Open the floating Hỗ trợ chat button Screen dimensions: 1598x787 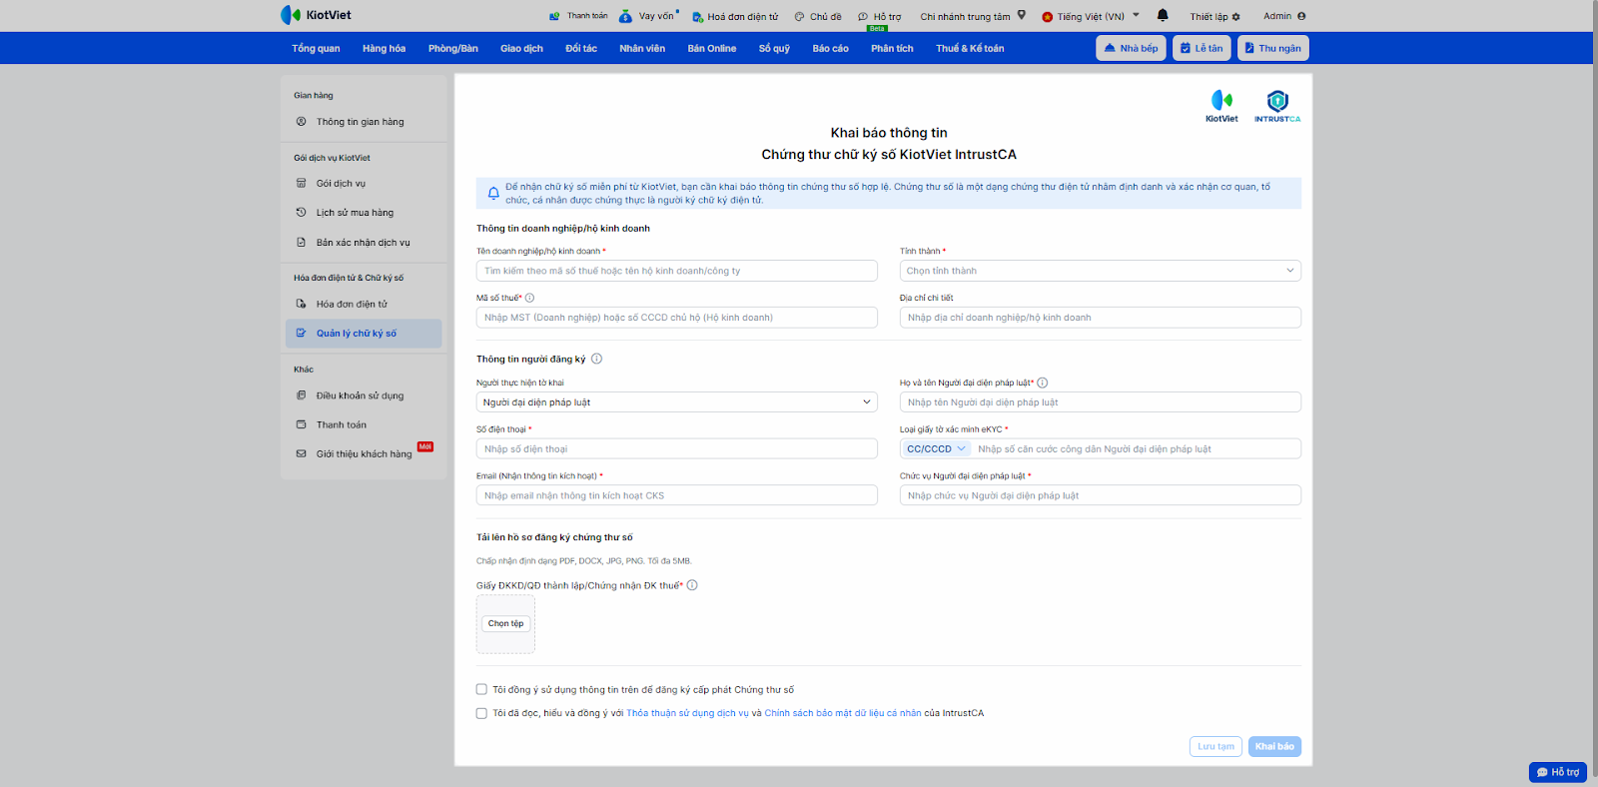[x=1558, y=772]
